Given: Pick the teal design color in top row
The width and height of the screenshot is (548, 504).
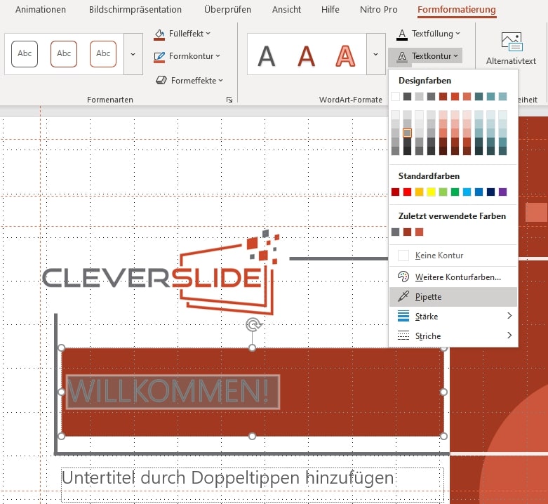Looking at the screenshot, I should 479,96.
